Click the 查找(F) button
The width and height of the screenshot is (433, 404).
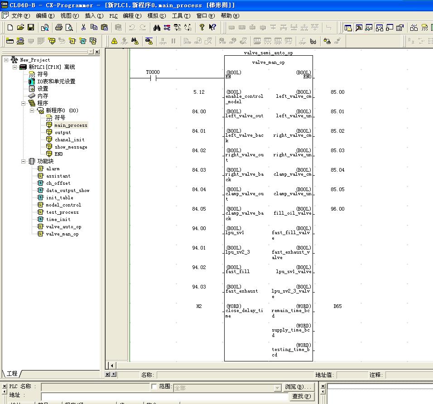pyautogui.click(x=301, y=396)
